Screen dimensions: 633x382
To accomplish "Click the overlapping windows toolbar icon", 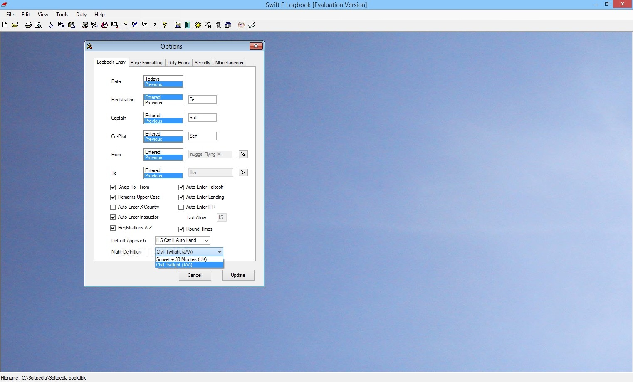I will [x=228, y=25].
